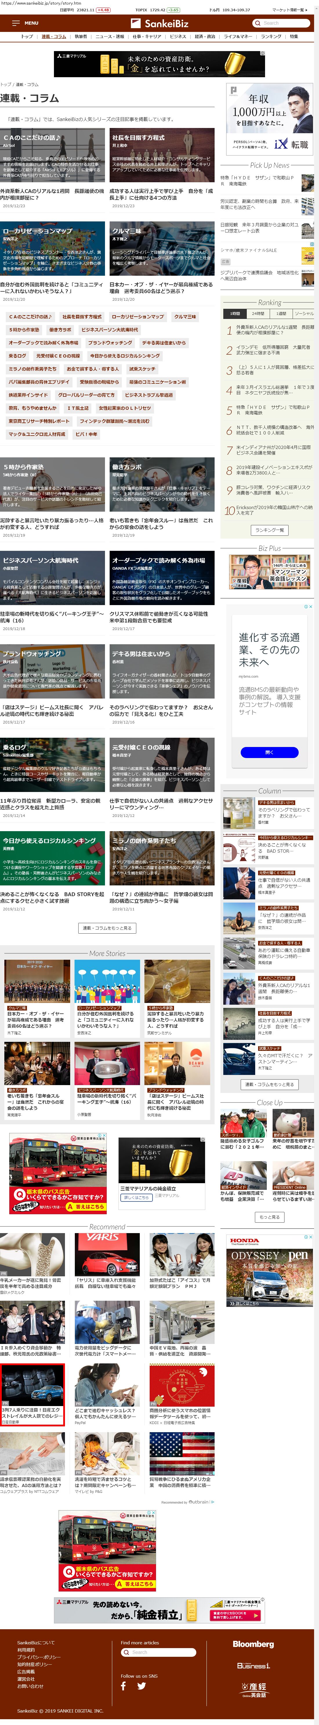Click the プライバシーポリシー footer link
This screenshot has height=1725, width=319.
pyautogui.click(x=39, y=1657)
